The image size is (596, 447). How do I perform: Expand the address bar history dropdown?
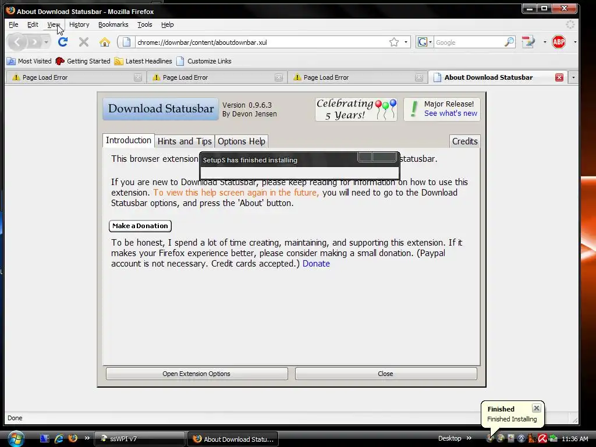point(406,42)
